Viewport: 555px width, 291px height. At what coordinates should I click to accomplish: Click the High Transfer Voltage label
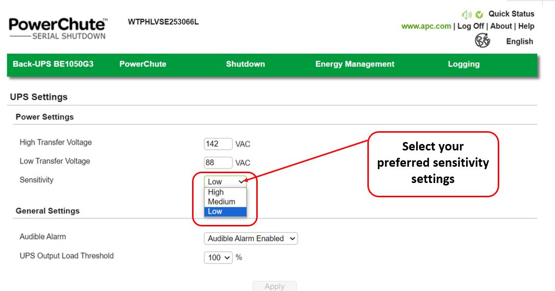[x=56, y=143]
